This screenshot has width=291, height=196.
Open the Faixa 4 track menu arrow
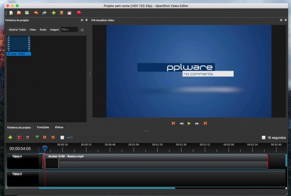[10, 156]
